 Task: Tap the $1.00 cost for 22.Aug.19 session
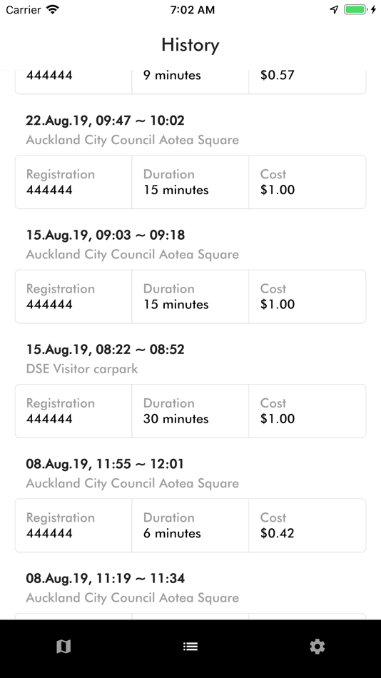pos(307,182)
